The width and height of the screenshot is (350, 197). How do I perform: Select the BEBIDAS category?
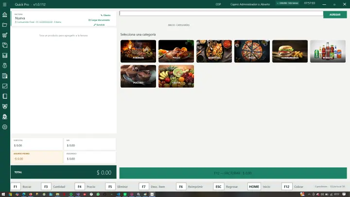(x=328, y=51)
